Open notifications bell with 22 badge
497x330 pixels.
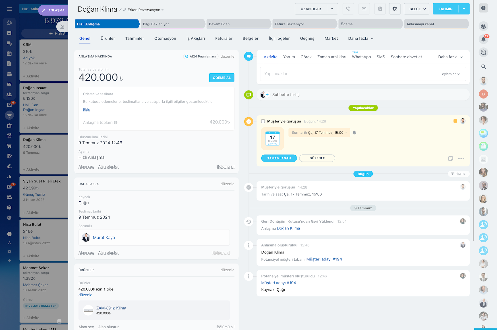tap(483, 39)
